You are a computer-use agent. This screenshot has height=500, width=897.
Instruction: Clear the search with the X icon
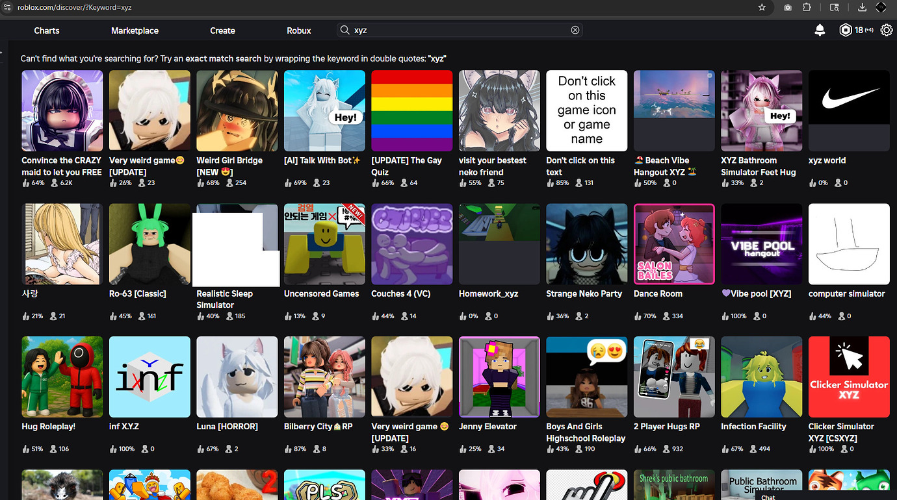(575, 30)
